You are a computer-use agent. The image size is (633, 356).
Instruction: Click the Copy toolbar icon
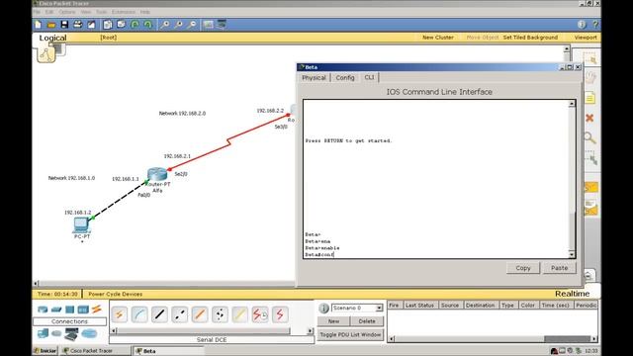[x=108, y=25]
